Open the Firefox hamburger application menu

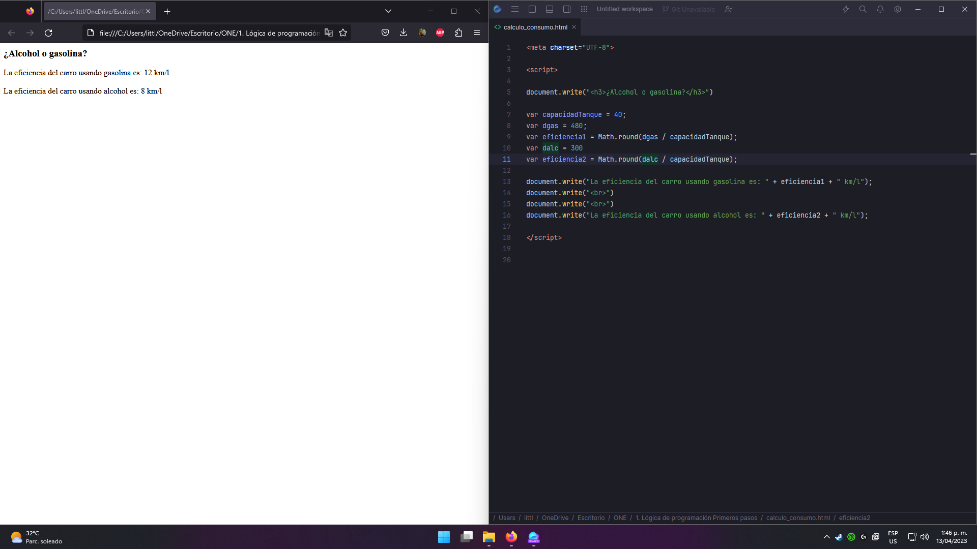pos(477,33)
